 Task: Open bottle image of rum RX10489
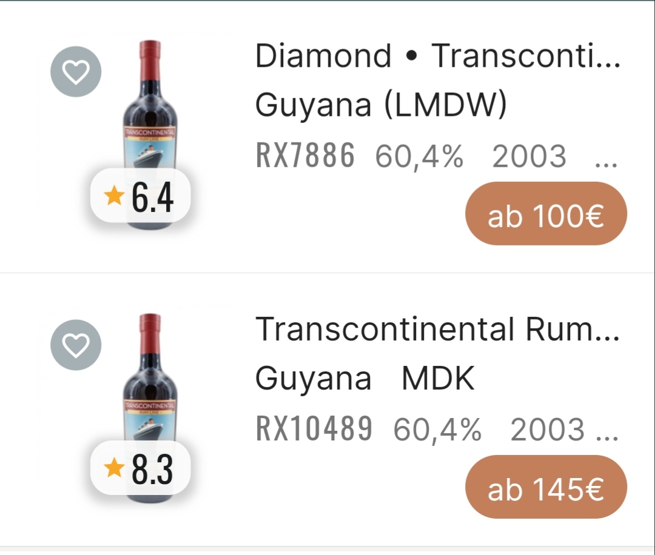tap(150, 382)
